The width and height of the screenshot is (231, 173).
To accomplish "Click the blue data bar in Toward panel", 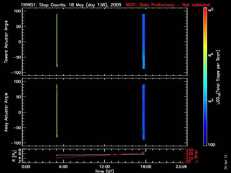I will click(x=144, y=41).
